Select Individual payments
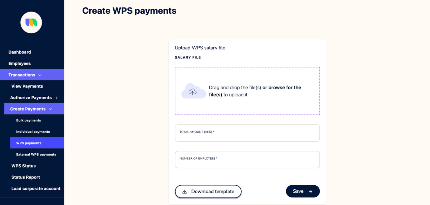 [32, 132]
